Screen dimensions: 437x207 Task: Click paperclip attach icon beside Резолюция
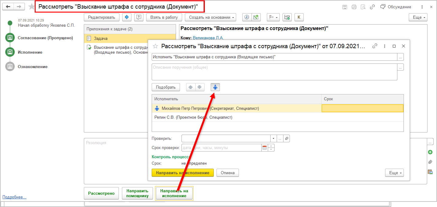pyautogui.click(x=430, y=162)
